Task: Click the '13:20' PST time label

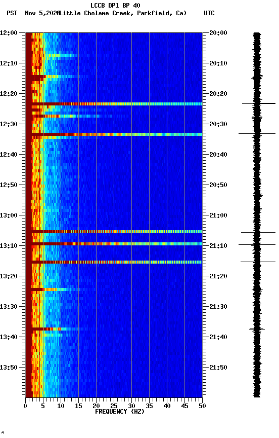Action: pos(9,277)
